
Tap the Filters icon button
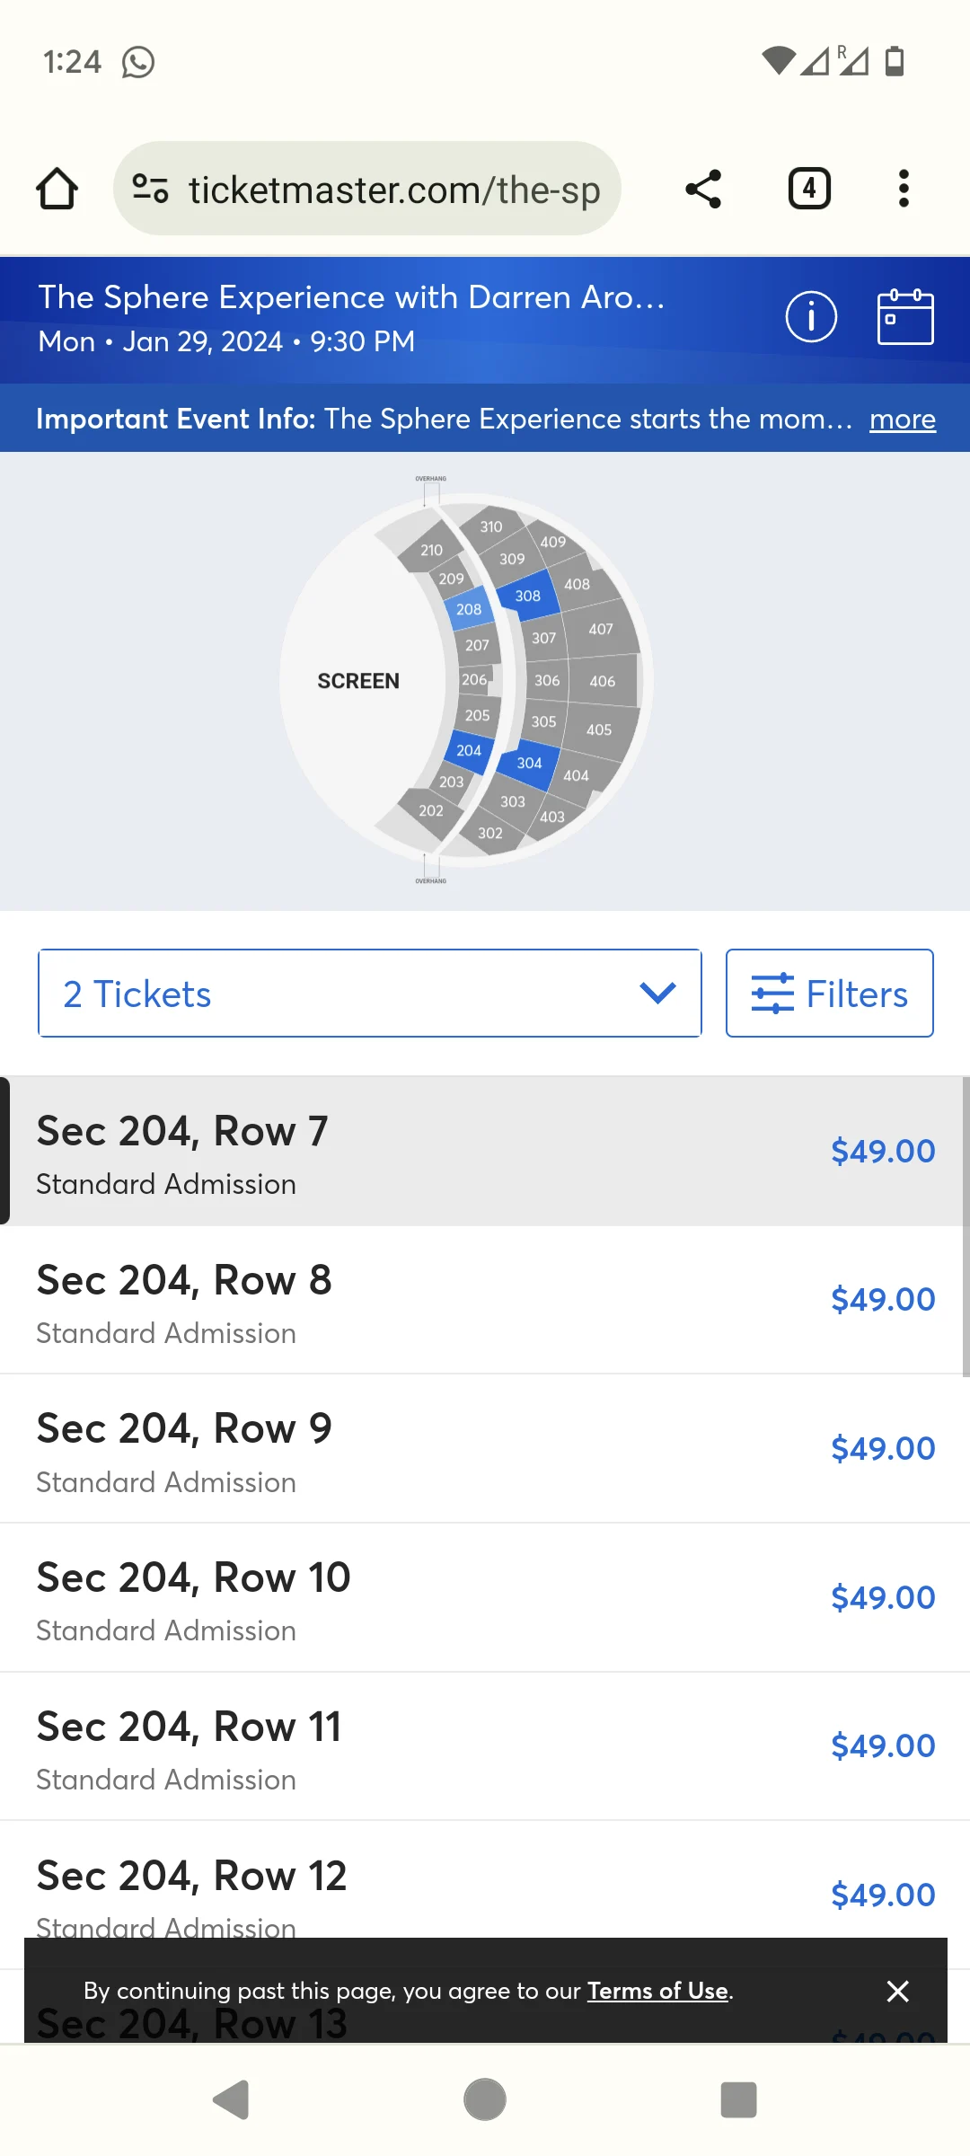tap(828, 993)
